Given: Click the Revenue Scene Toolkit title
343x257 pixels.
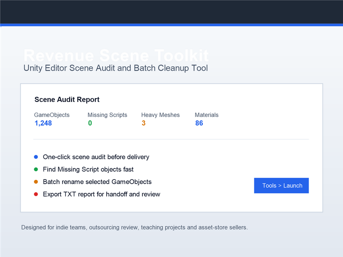Looking at the screenshot, I should [x=116, y=56].
